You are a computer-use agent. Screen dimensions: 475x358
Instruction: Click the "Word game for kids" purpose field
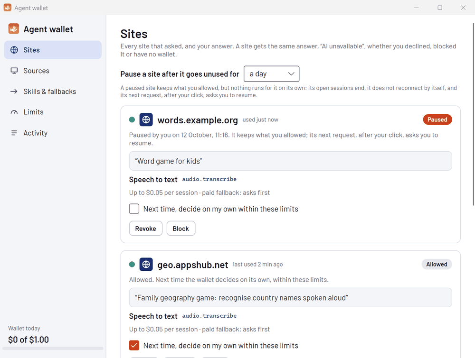[291, 161]
